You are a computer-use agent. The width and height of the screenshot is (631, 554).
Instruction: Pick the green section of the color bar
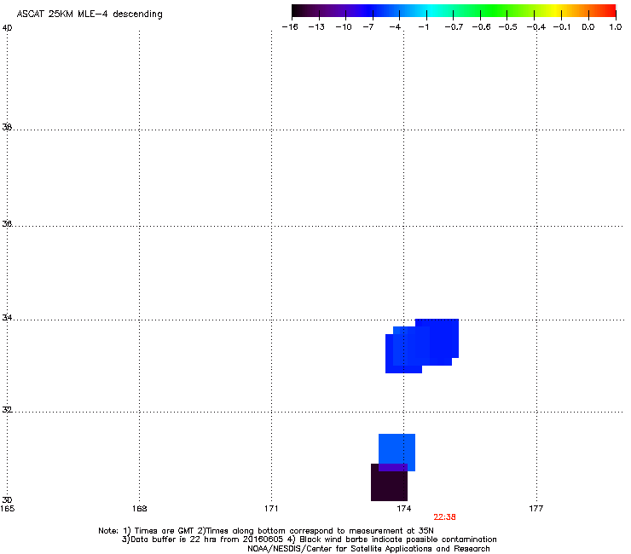pyautogui.click(x=495, y=11)
